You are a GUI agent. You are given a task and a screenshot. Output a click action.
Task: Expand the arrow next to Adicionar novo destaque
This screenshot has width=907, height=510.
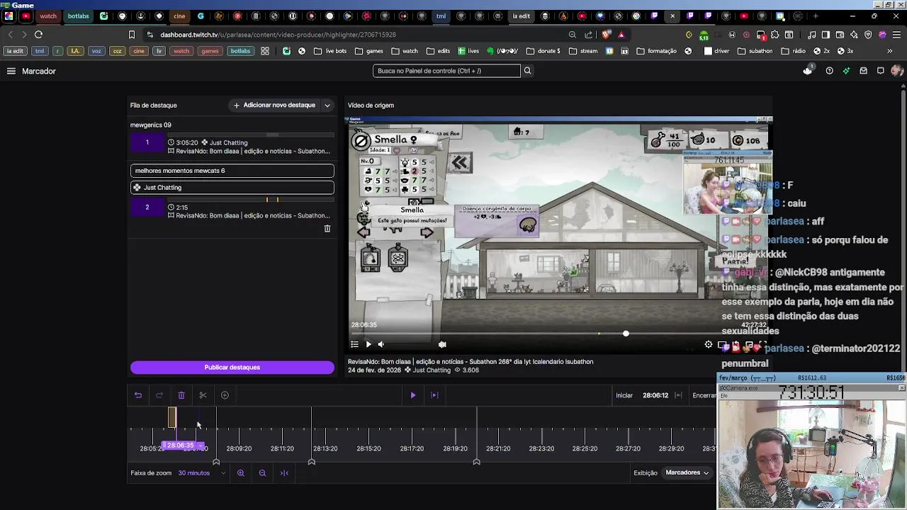[x=327, y=106]
